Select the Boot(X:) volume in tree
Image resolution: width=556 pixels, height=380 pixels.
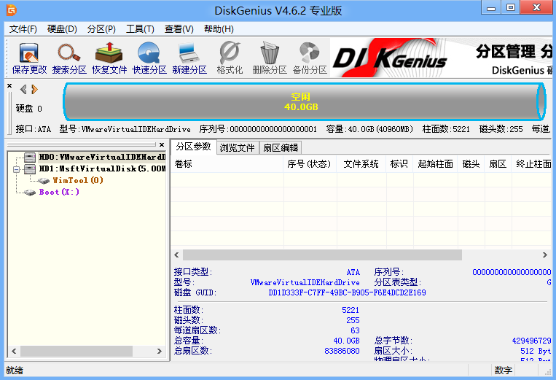tap(58, 193)
